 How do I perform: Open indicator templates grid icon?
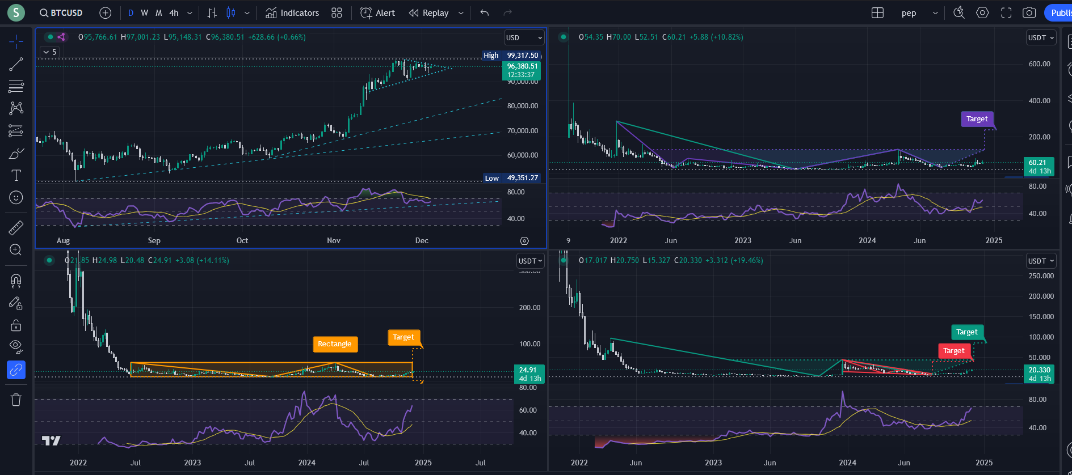pos(337,12)
